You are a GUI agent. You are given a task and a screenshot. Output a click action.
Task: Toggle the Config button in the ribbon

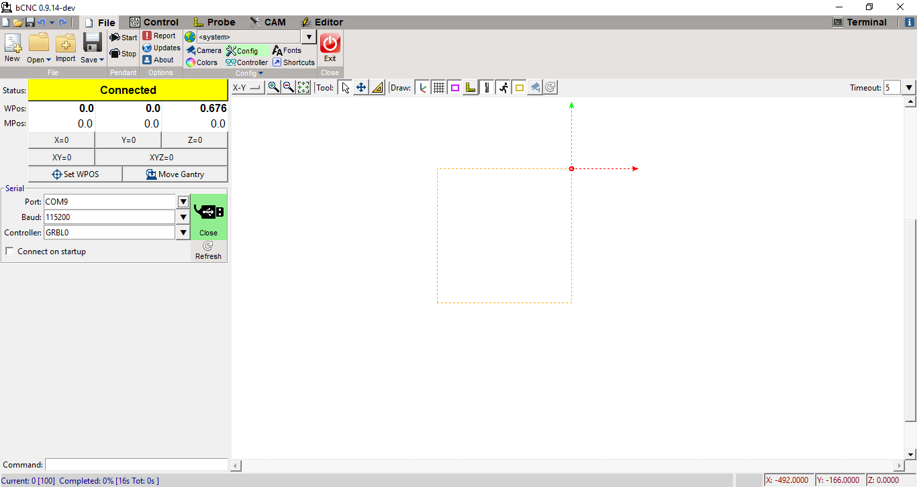(247, 50)
